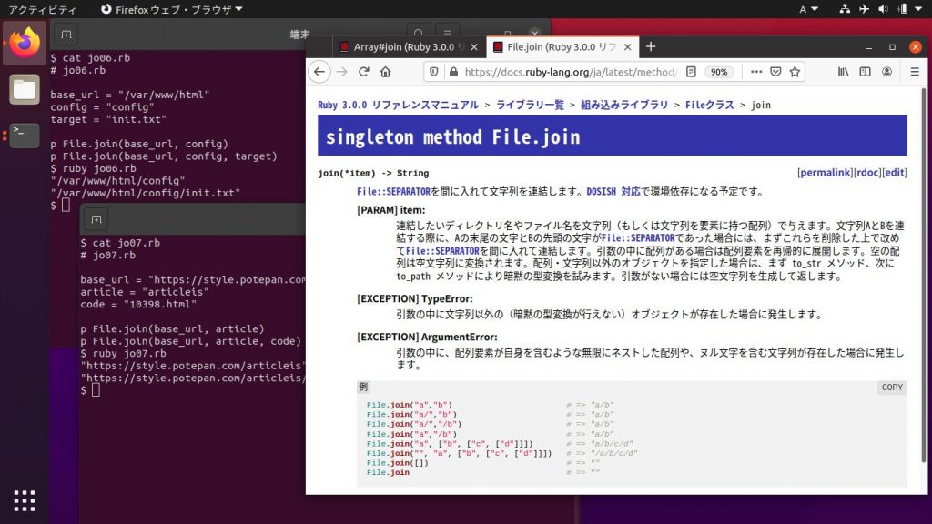
Task: Open the Firefox home page icon
Action: (383, 72)
